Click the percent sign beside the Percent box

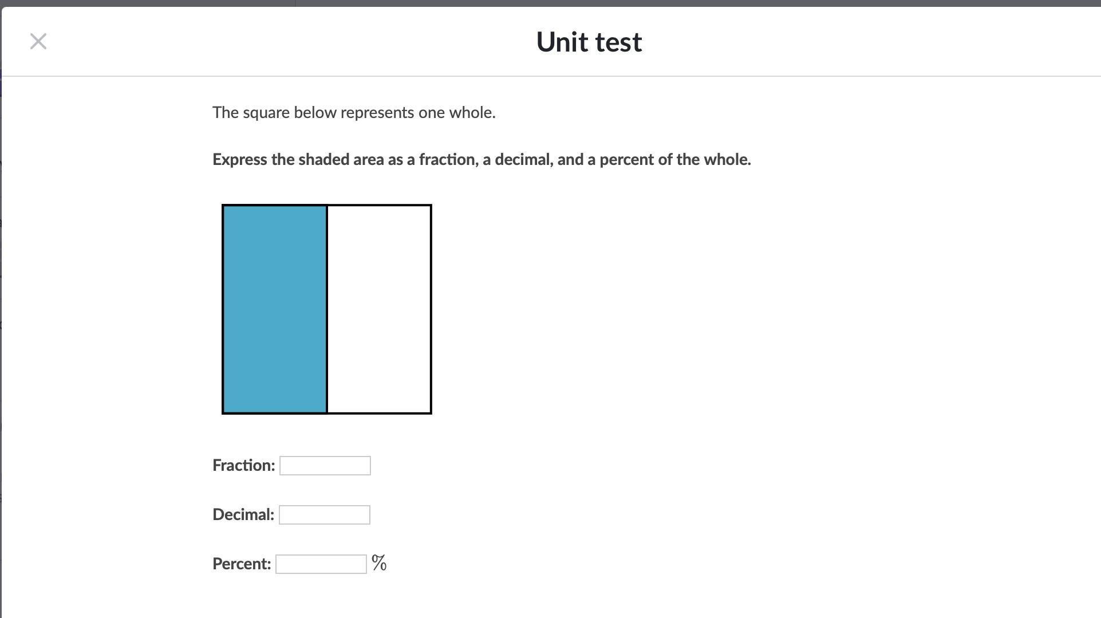pos(379,563)
